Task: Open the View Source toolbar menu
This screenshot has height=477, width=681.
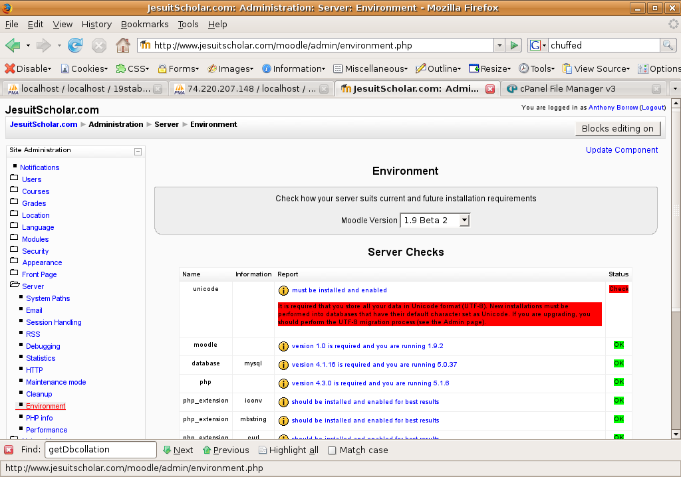Action: tap(596, 68)
